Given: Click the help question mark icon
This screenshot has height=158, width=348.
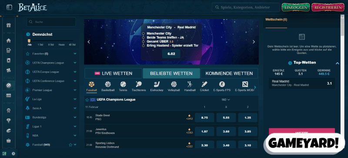Looking at the screenshot, I should pos(13,154).
